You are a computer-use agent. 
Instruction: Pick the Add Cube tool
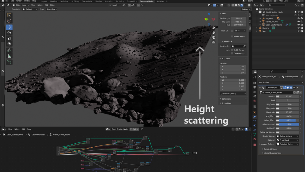(x=9, y=62)
